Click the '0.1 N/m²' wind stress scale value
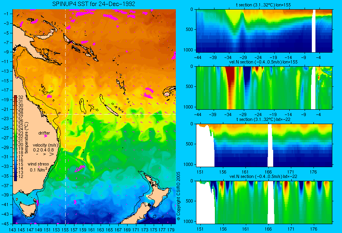The image size is (342, 233). pos(39,170)
